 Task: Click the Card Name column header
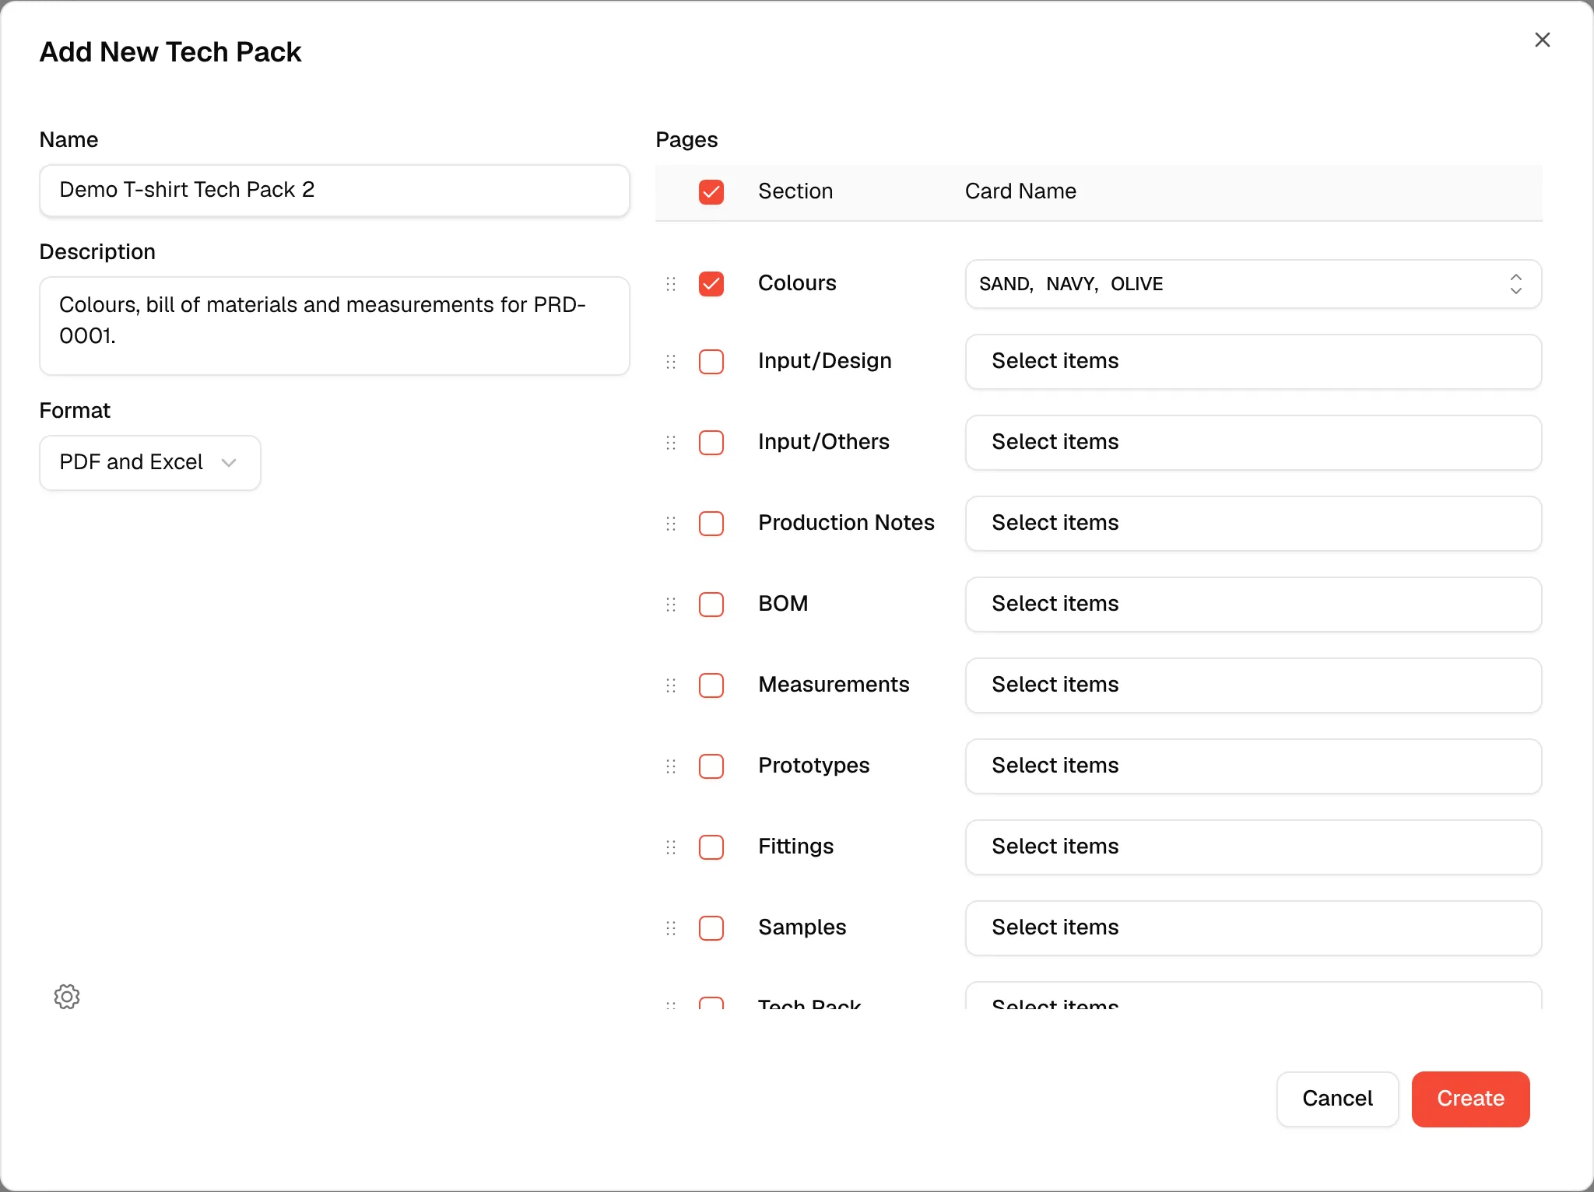pos(1020,191)
